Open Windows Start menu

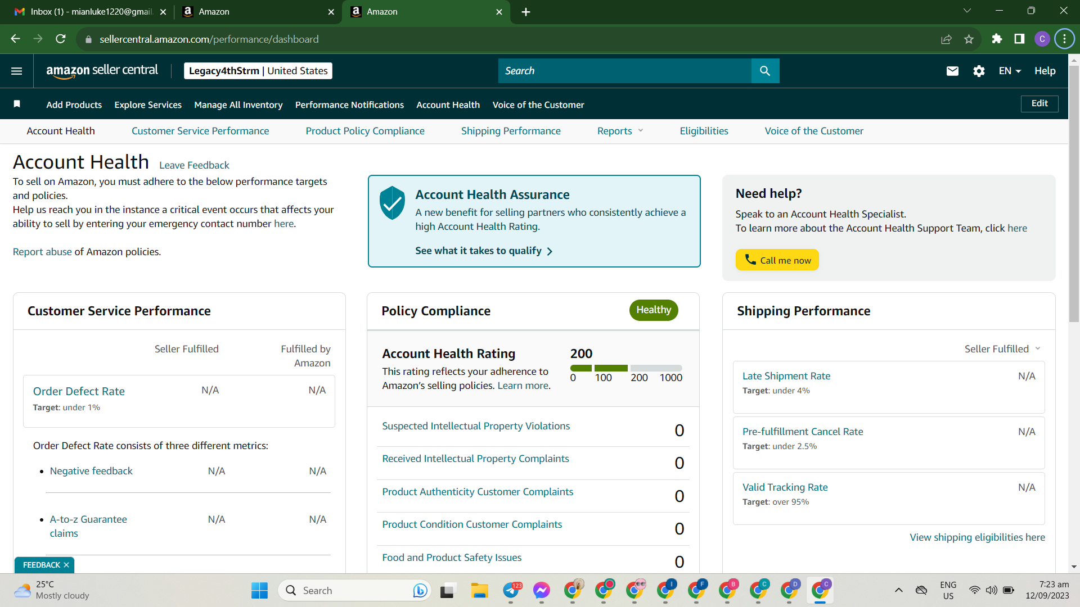(x=259, y=590)
